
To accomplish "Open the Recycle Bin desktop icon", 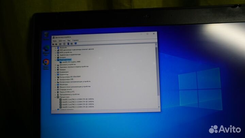I will click(x=46, y=36).
